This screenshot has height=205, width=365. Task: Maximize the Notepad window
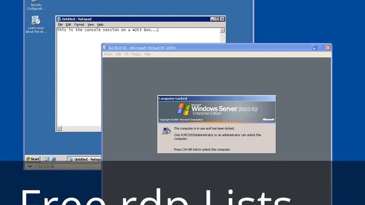[x=217, y=19]
